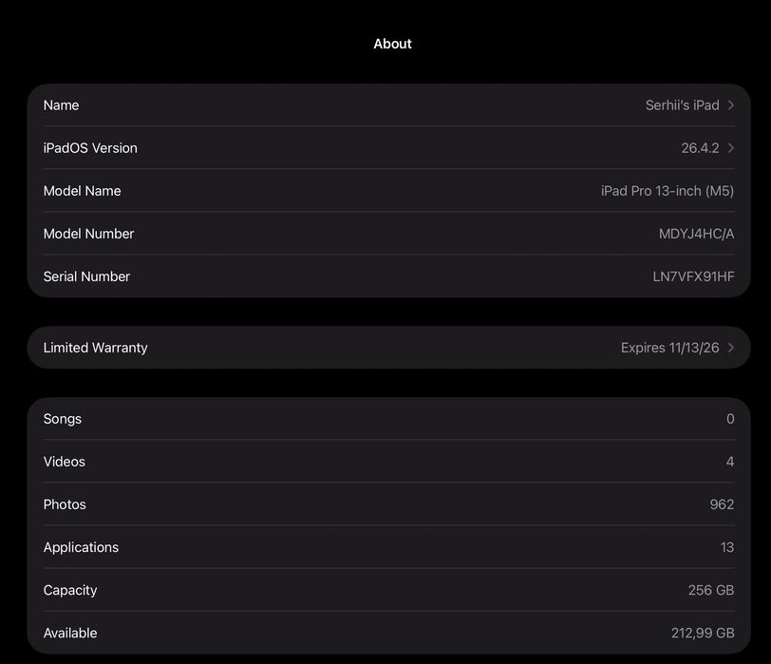Image resolution: width=771 pixels, height=664 pixels.
Task: Tap the Photos count 962
Action: (722, 504)
